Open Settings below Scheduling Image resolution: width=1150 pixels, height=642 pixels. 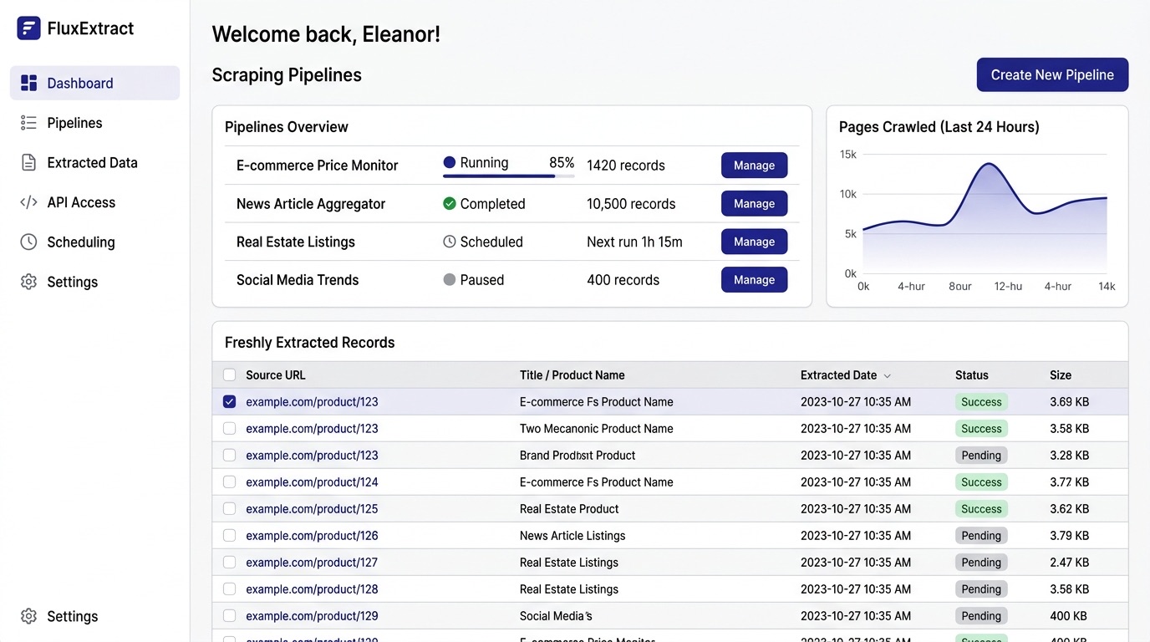(95, 282)
